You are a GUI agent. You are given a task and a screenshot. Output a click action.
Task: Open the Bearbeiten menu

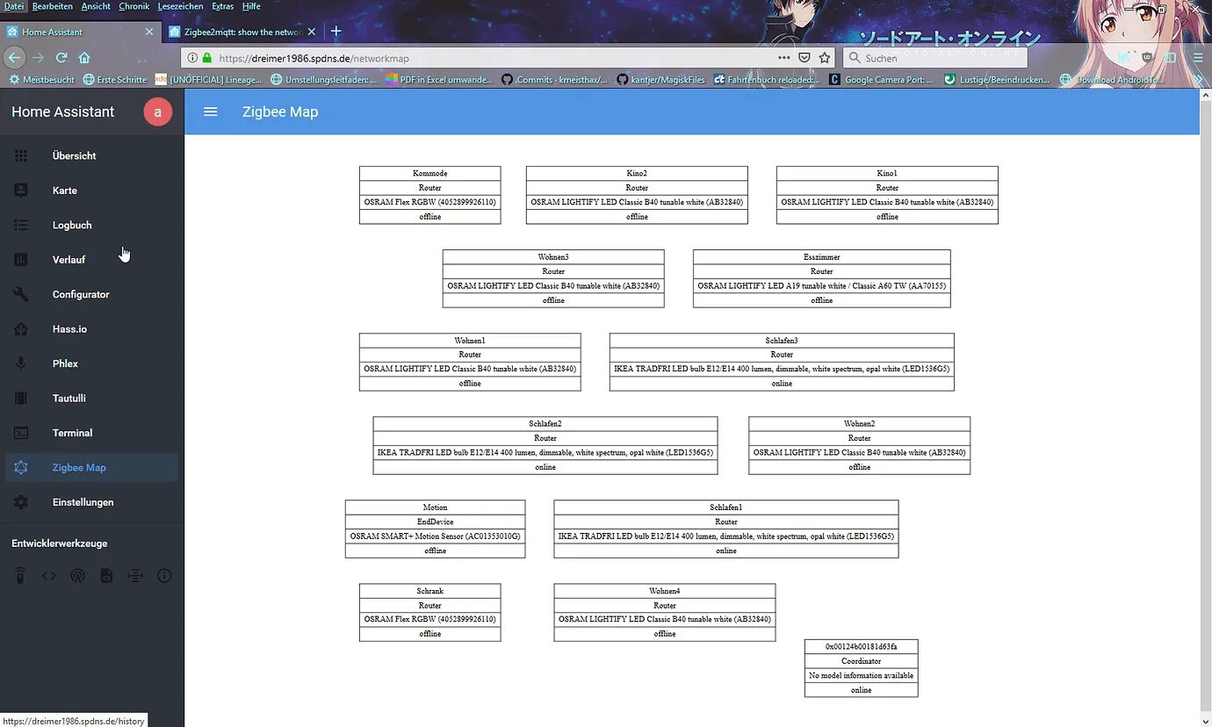(53, 6)
